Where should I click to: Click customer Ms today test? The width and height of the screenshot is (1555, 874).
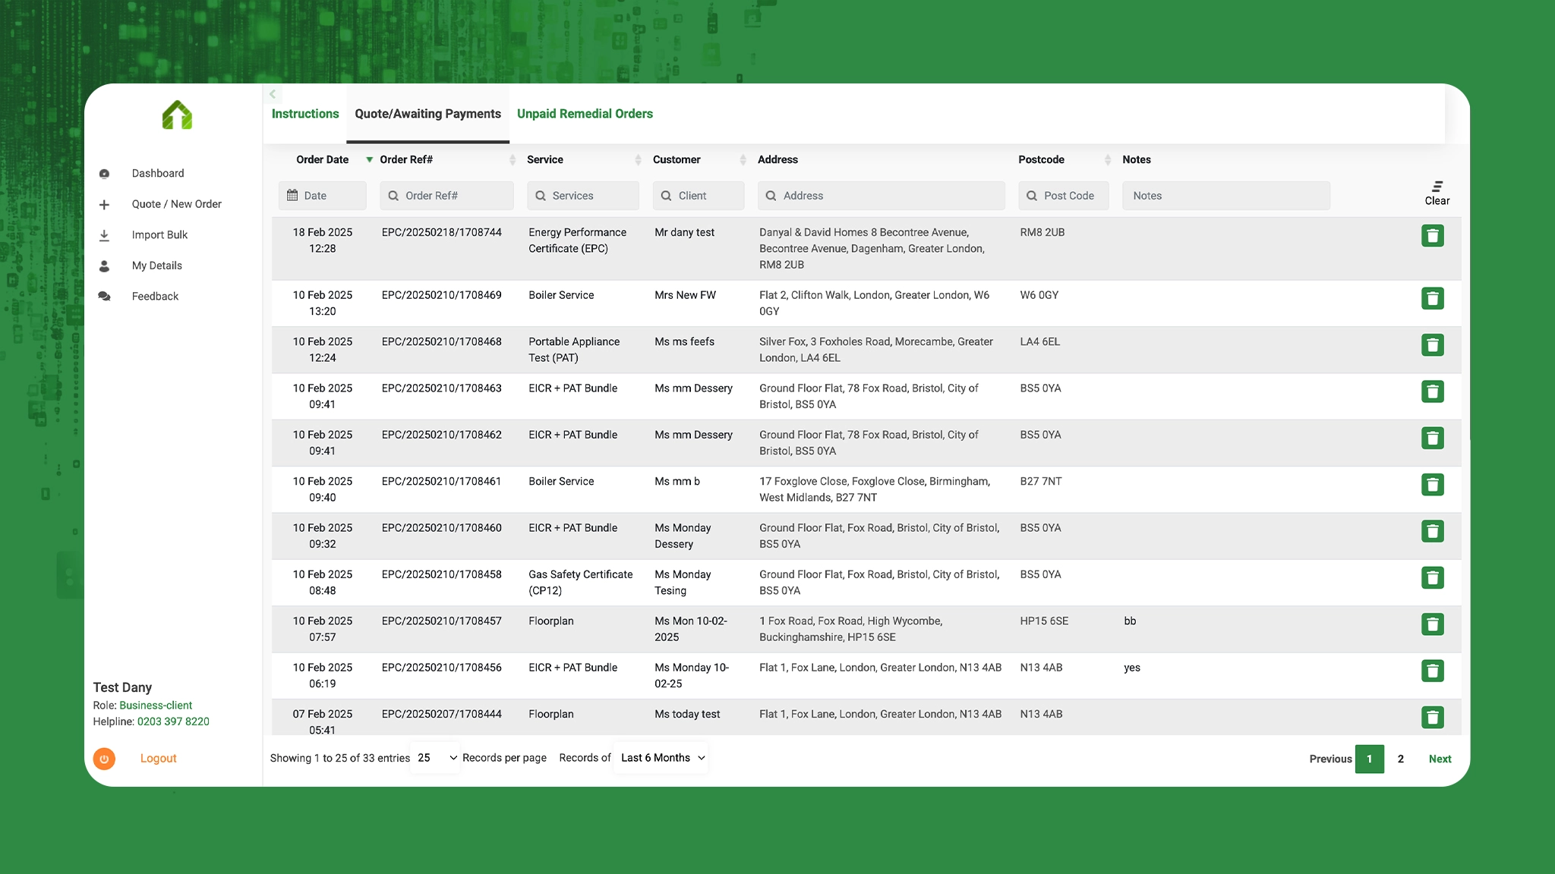(687, 714)
